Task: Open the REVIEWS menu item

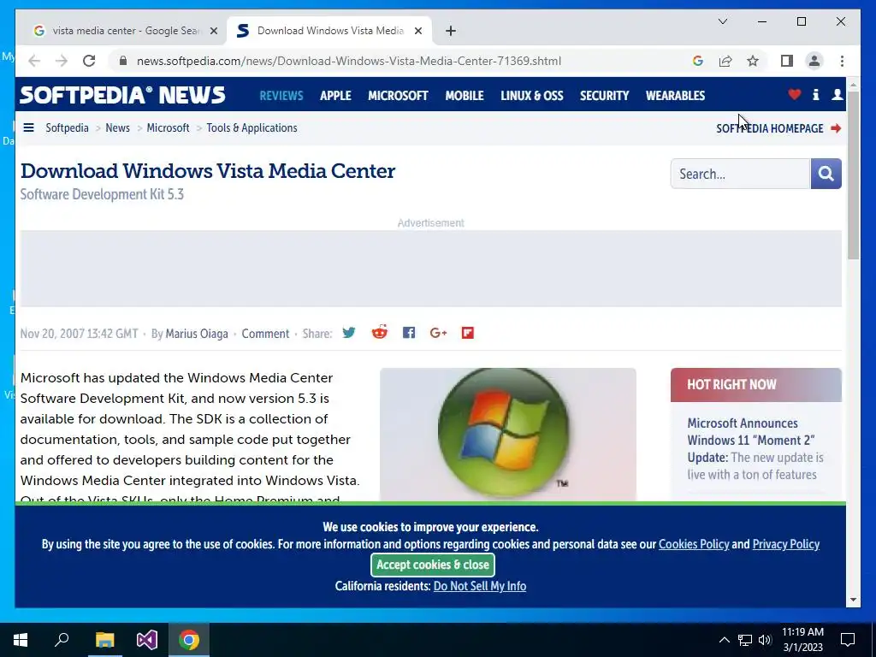Action: [x=281, y=96]
